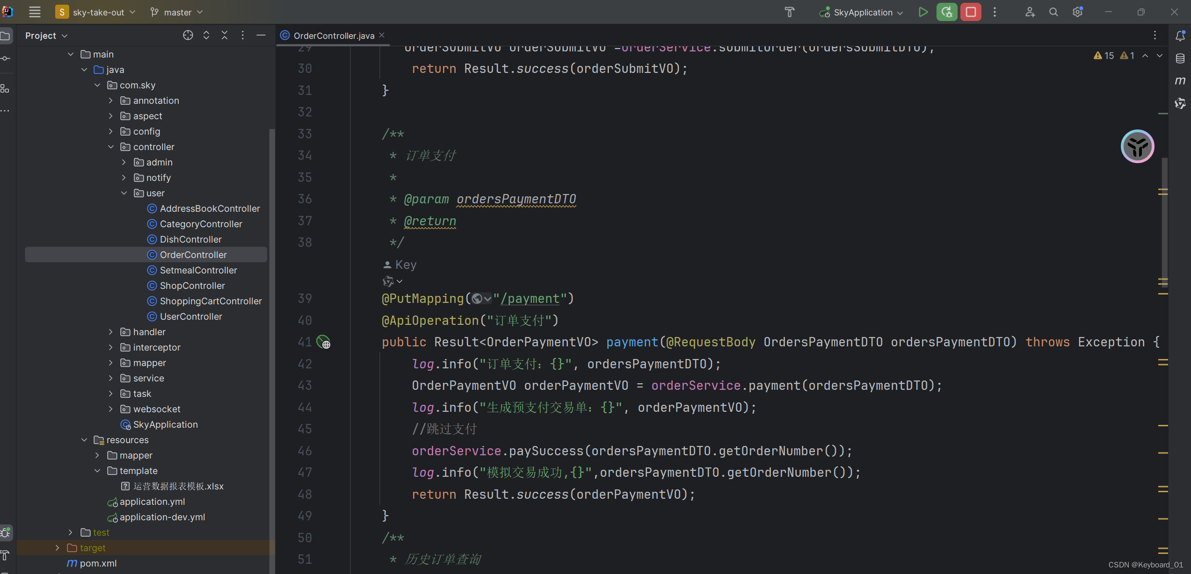Open the SkyApplication run configuration dropdown
1191x574 pixels.
click(x=862, y=12)
